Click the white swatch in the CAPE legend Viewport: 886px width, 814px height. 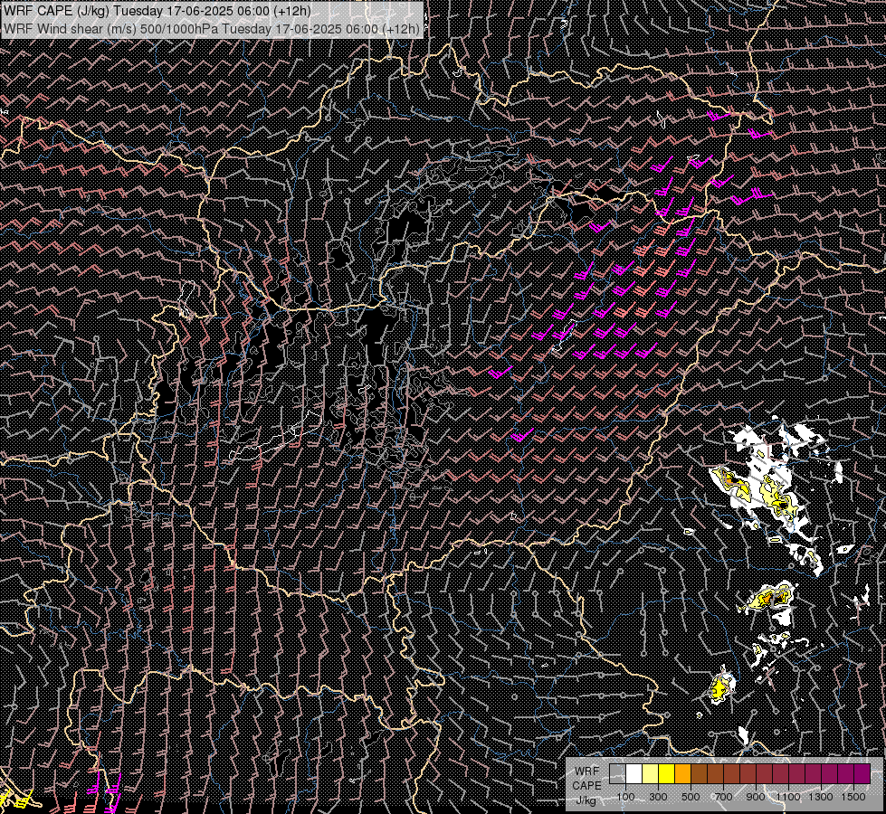pos(634,773)
